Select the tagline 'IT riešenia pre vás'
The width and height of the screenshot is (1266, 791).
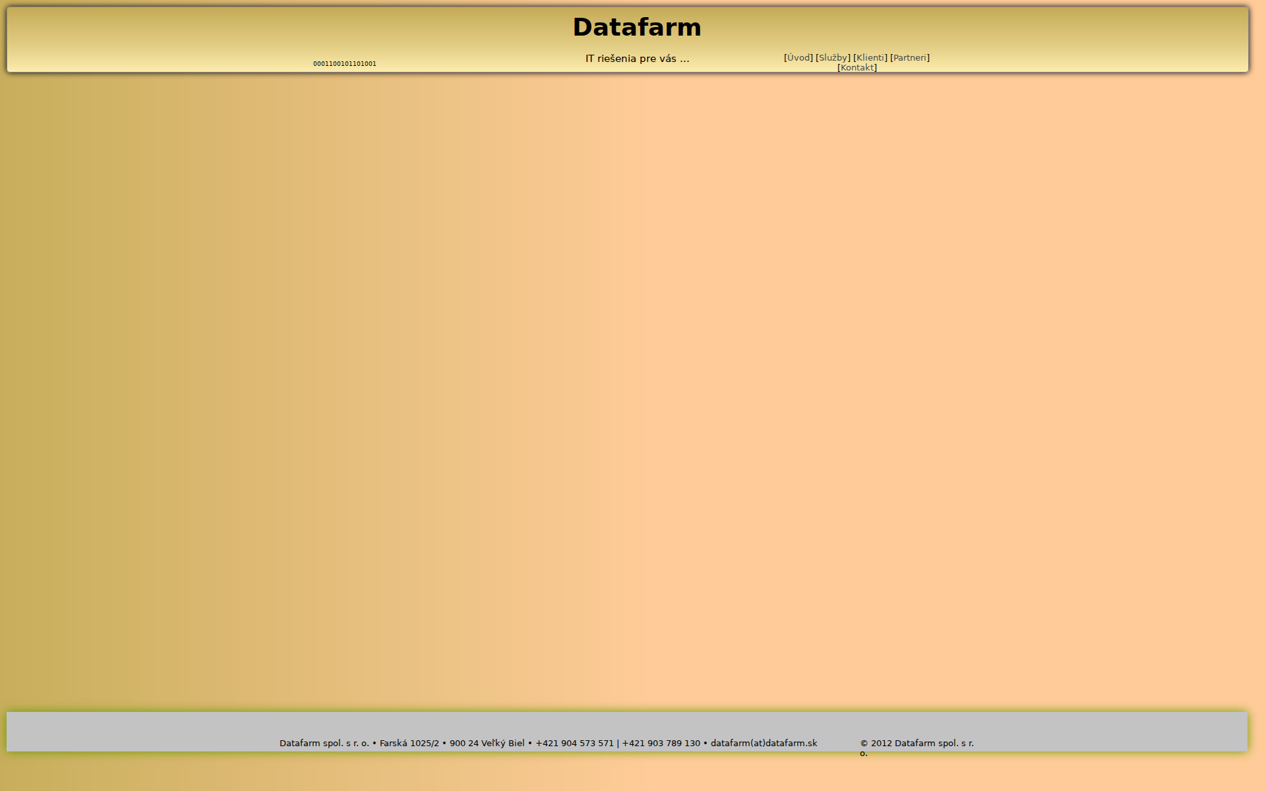pos(636,59)
